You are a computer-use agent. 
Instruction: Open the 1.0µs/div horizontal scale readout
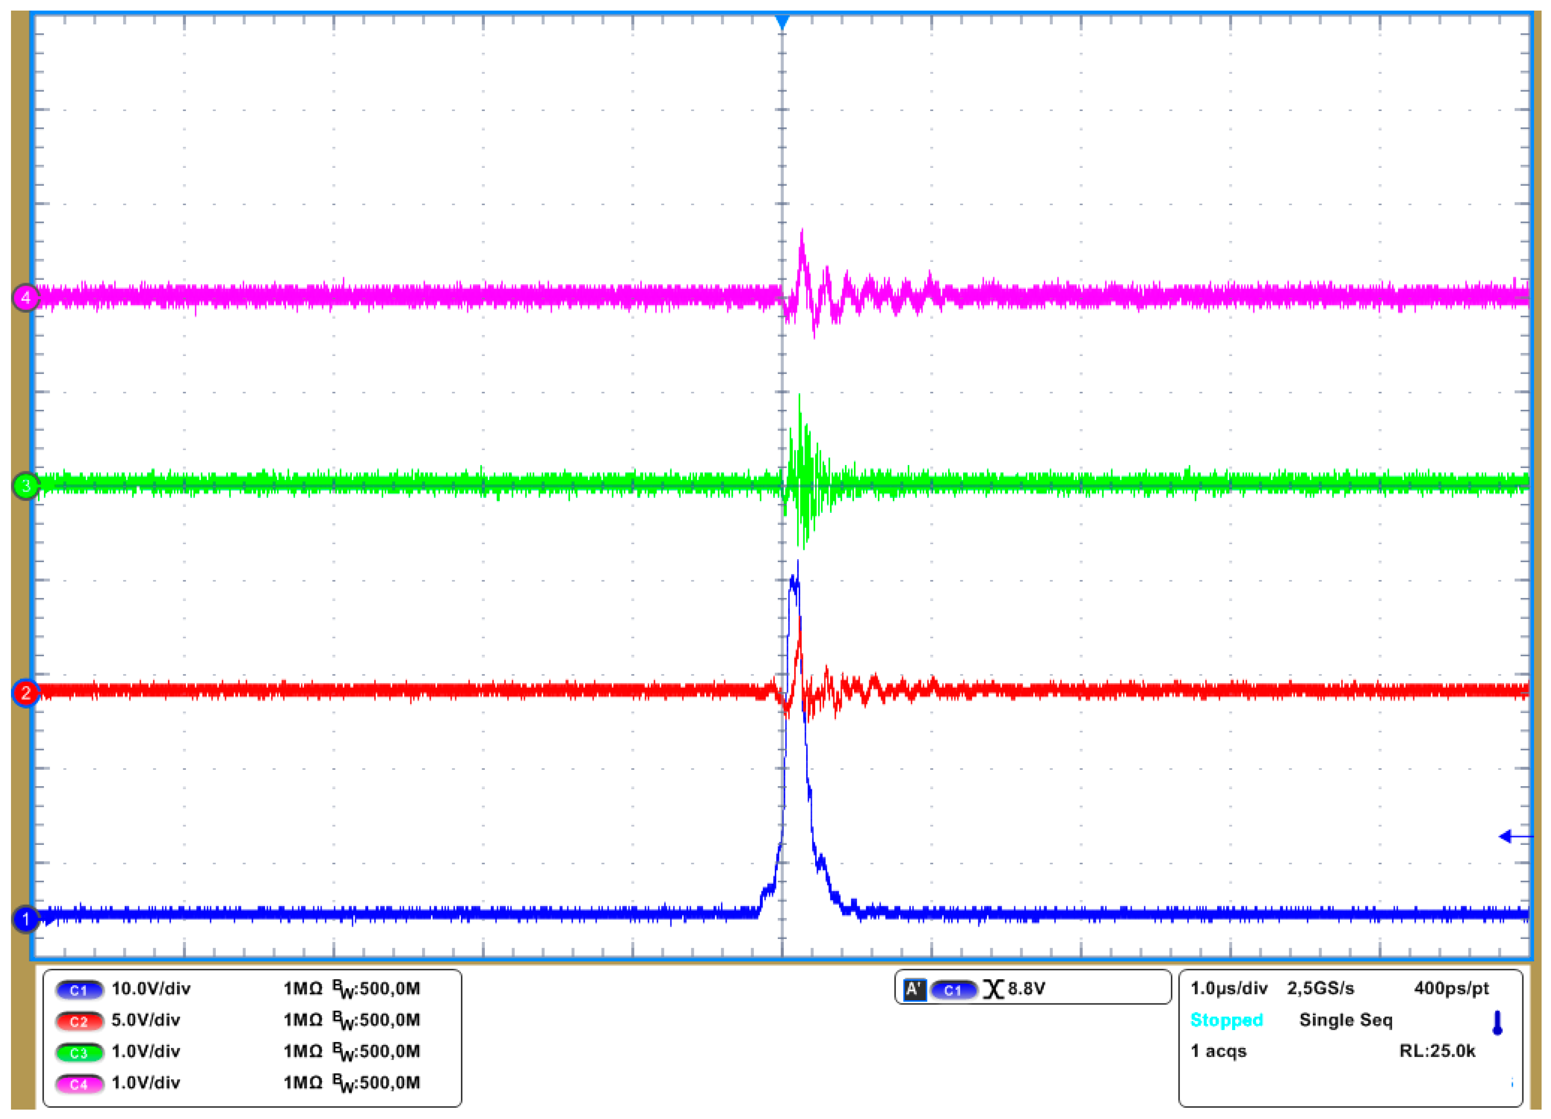coord(1229,988)
